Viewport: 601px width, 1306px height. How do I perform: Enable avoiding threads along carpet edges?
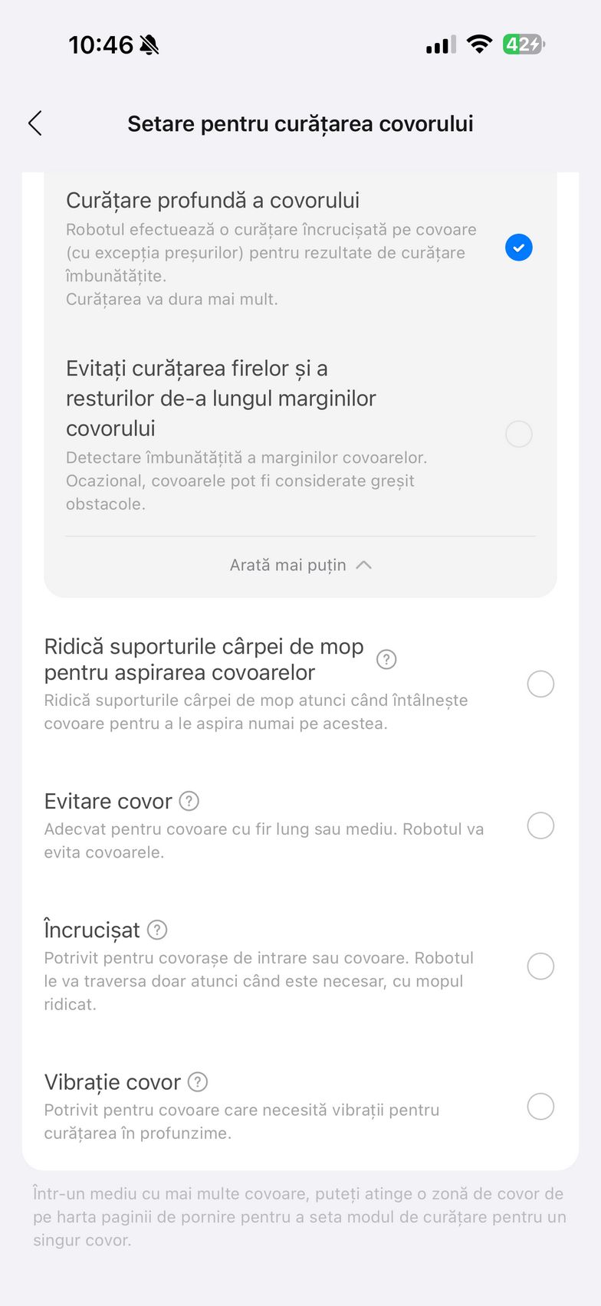pyautogui.click(x=519, y=434)
